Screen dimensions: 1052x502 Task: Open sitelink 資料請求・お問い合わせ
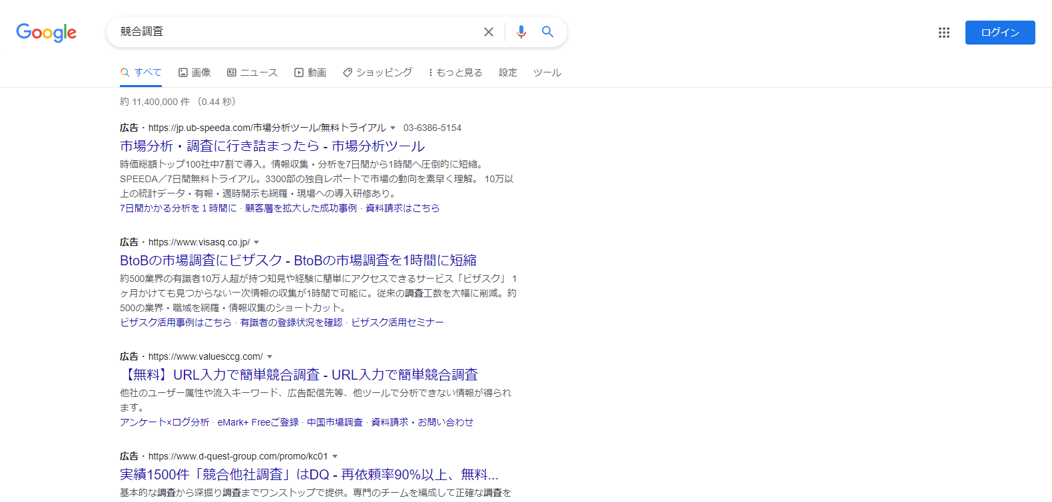[422, 422]
